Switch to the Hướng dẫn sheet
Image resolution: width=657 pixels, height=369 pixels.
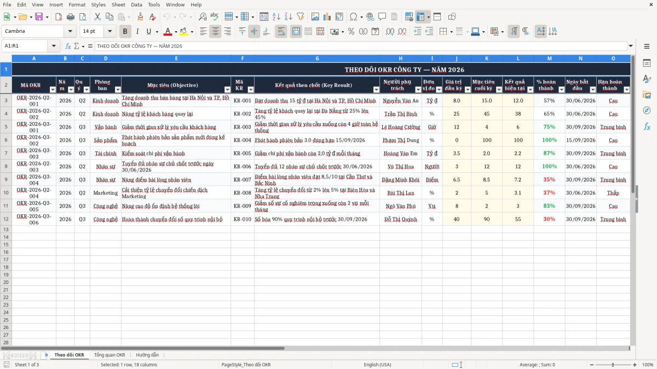147,355
